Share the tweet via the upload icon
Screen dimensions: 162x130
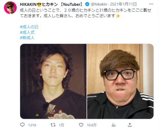(x=130, y=125)
